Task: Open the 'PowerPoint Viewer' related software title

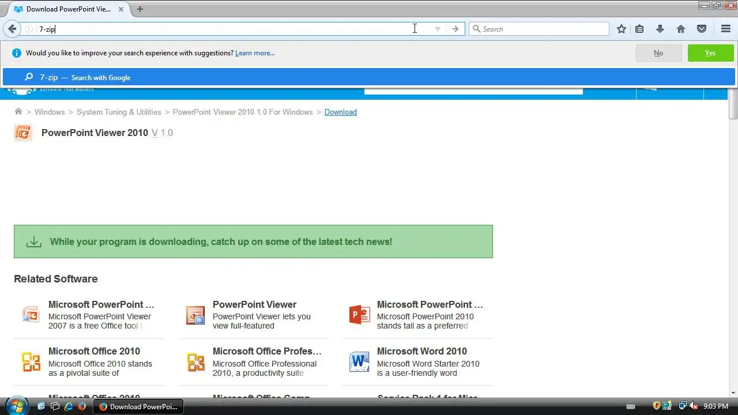Action: (x=254, y=304)
